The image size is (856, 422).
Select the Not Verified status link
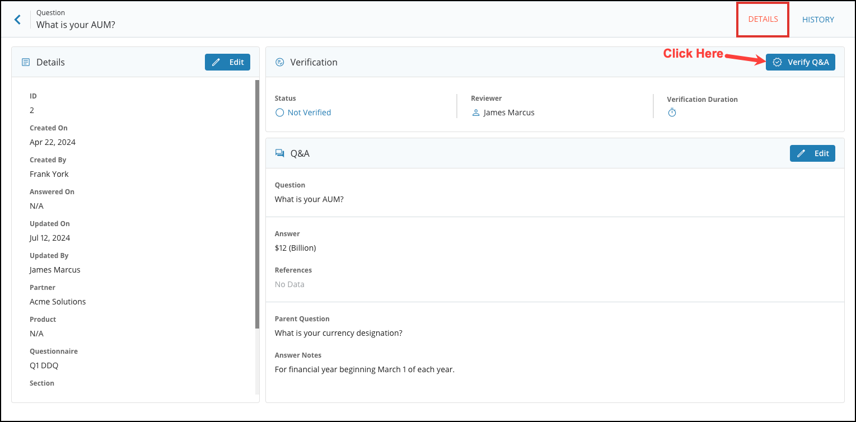click(309, 112)
